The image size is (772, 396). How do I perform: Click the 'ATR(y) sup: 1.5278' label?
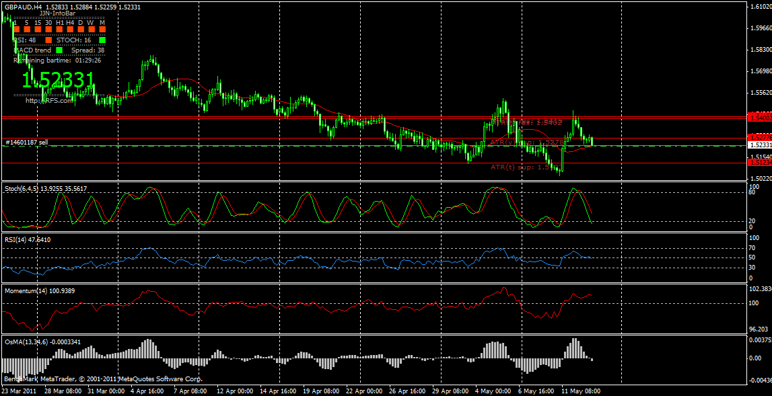click(527, 143)
